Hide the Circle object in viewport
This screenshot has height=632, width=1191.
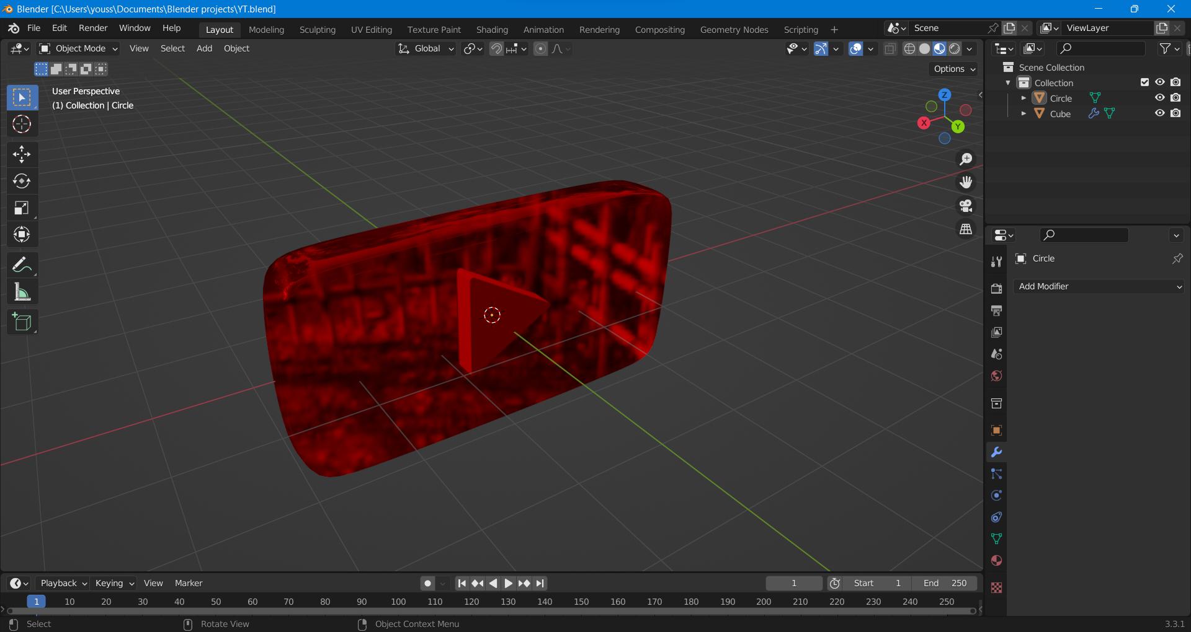(x=1159, y=98)
